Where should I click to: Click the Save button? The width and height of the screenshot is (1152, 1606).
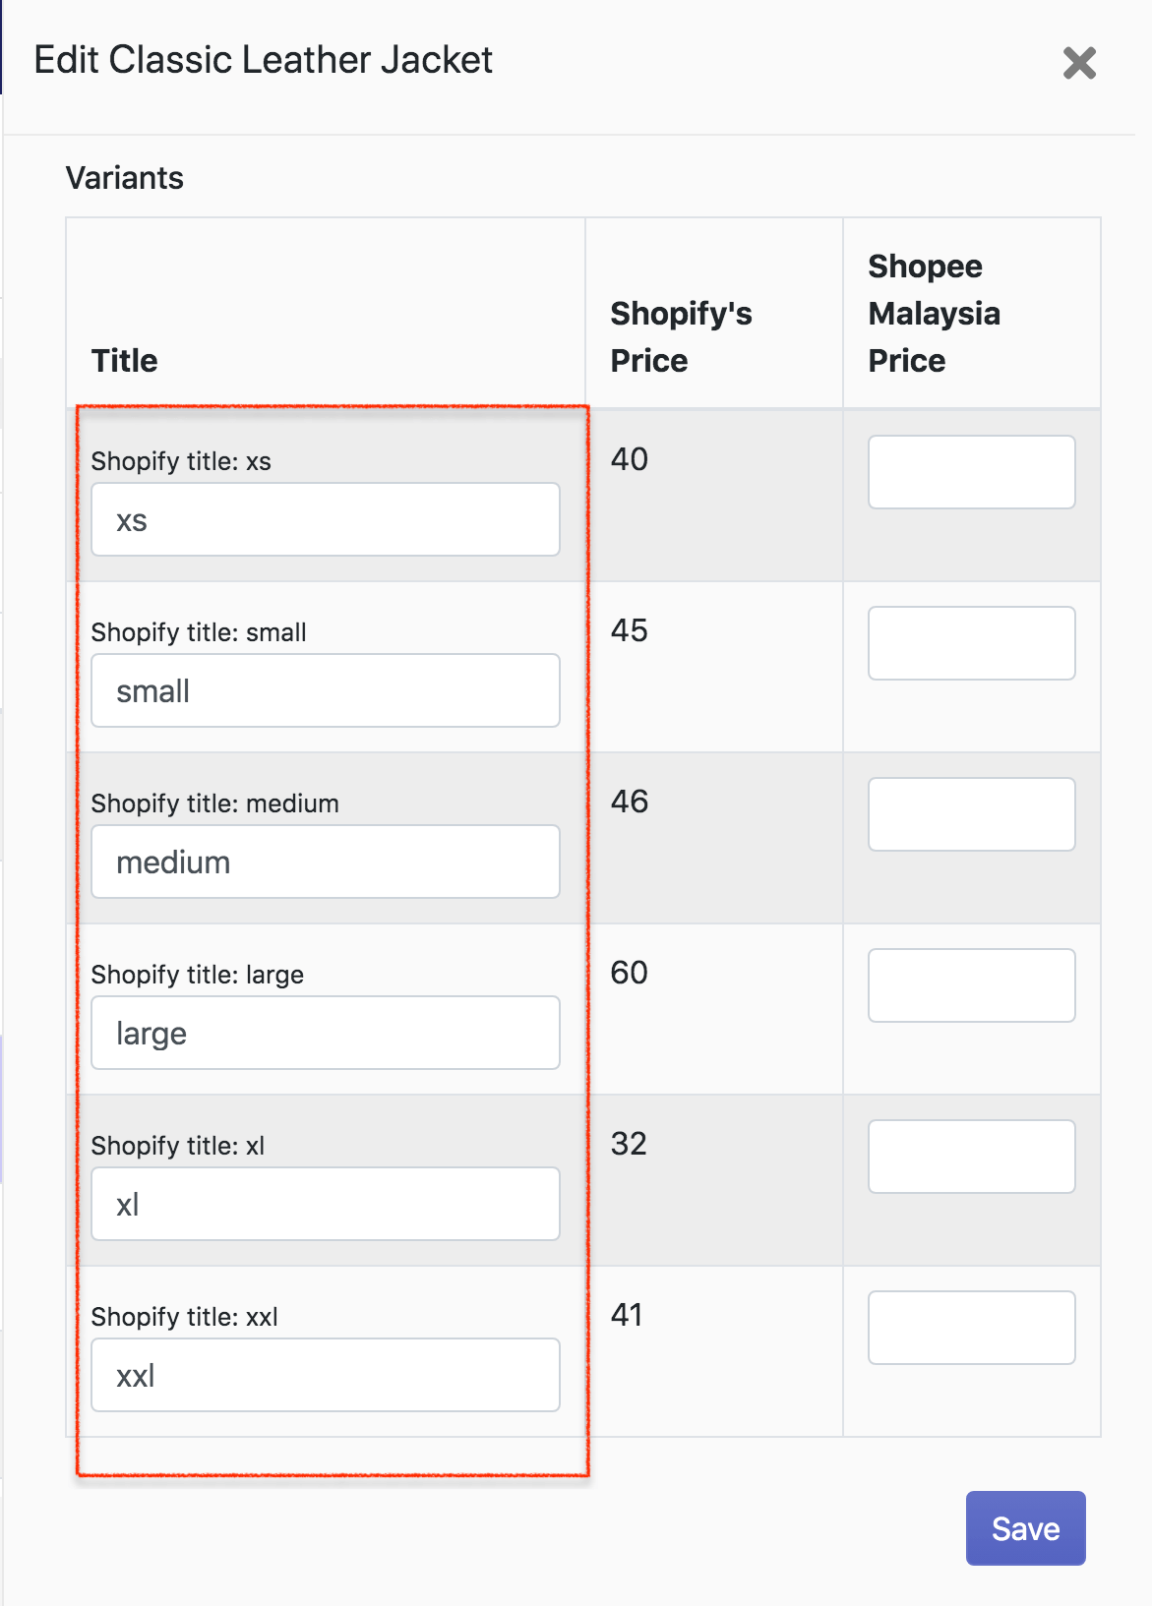(1025, 1528)
